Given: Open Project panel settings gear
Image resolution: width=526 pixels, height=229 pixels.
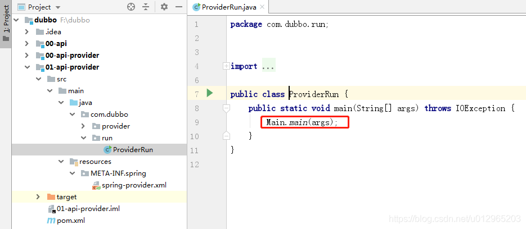Looking at the screenshot, I should (164, 7).
